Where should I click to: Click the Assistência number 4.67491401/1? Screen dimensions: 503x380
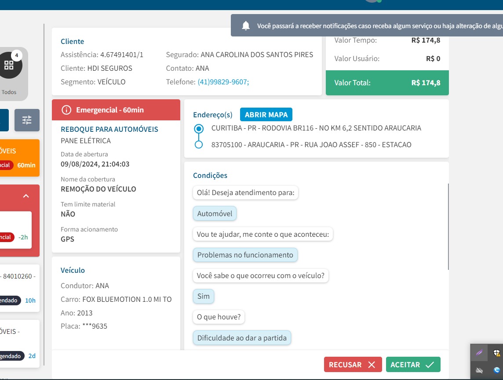point(122,55)
